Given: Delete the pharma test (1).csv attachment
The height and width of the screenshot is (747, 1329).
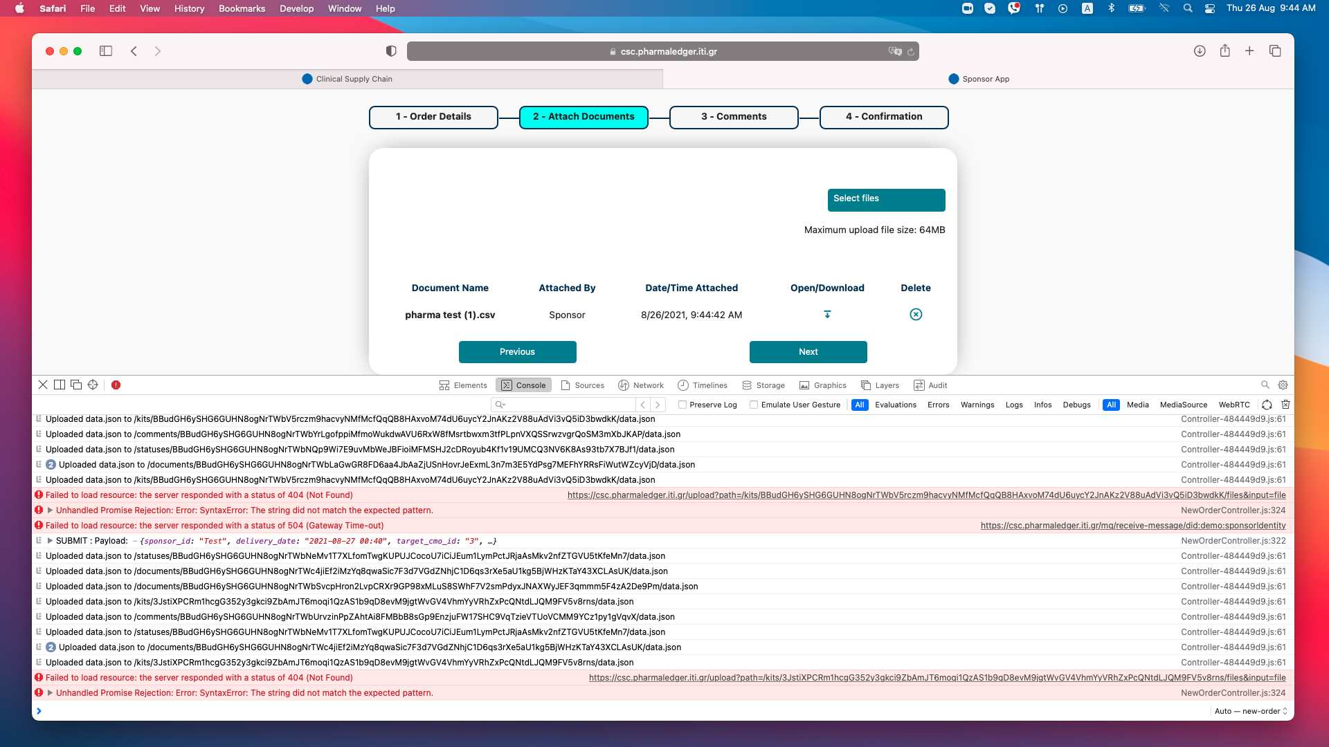Looking at the screenshot, I should (x=916, y=315).
